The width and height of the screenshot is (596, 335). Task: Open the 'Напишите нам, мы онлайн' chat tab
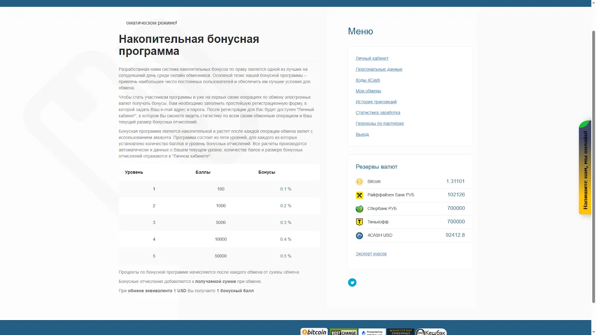point(585,167)
